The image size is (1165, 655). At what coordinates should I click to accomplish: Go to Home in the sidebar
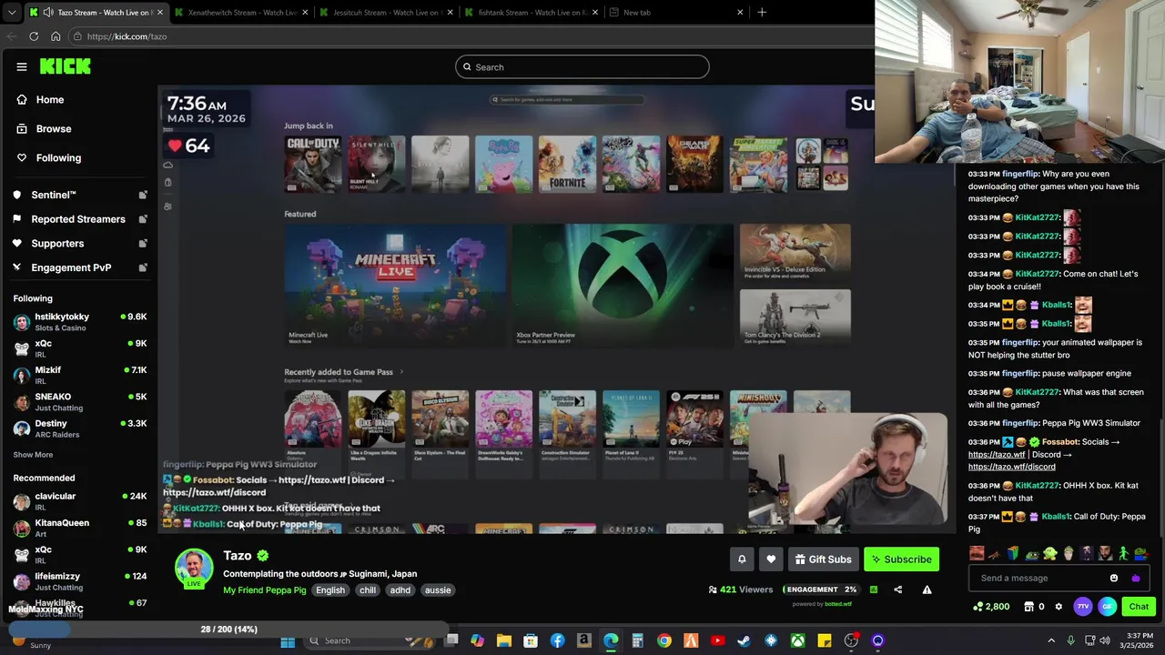click(50, 100)
